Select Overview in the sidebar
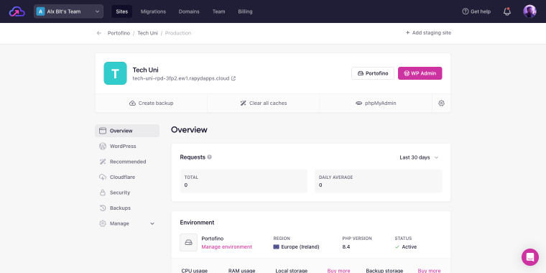Viewport: 546px width, 273px height. [127, 131]
